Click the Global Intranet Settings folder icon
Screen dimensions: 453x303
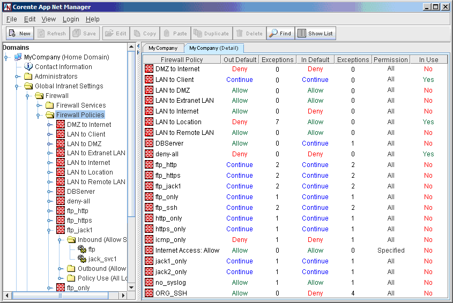pyautogui.click(x=28, y=86)
